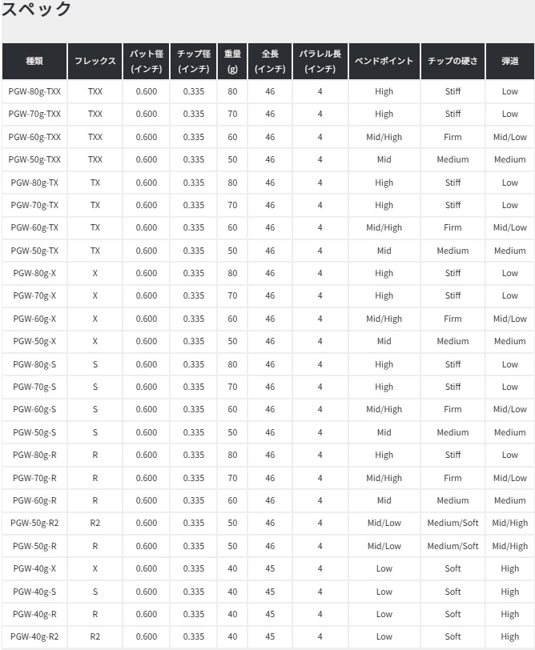Screen dimensions: 535x650
Task: Click the PGW-70g-R model name
Action: 34,478
